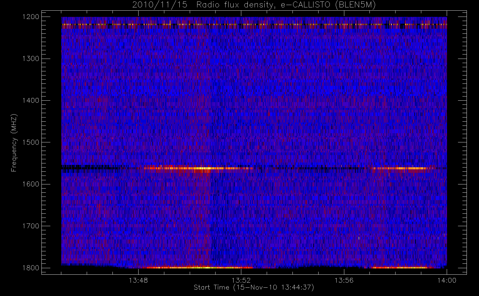Select the 1600 frequency axis label
This screenshot has height=296, width=479.
click(x=31, y=184)
